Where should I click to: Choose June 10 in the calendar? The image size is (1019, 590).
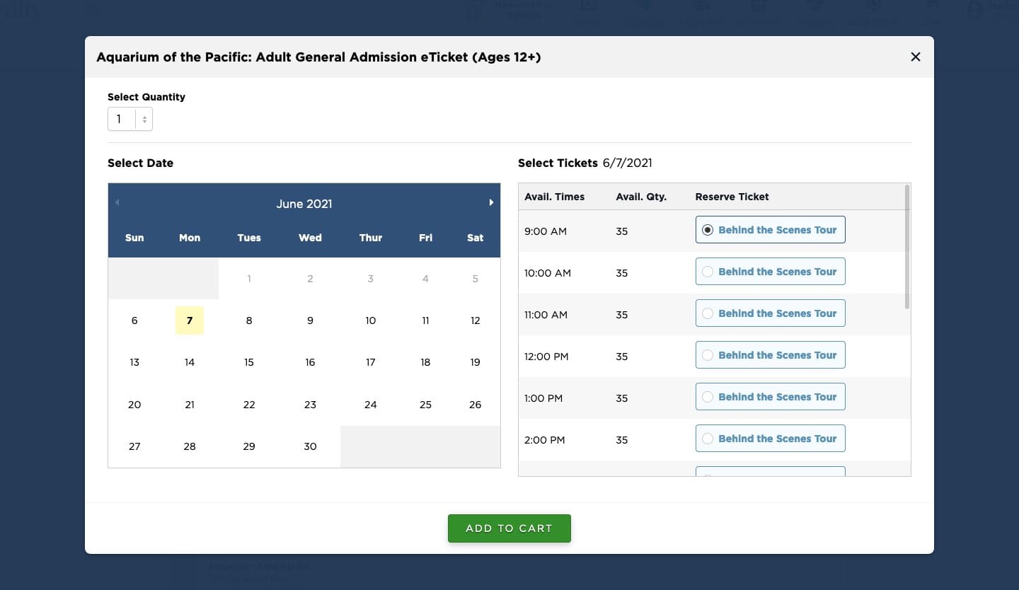[x=371, y=320]
